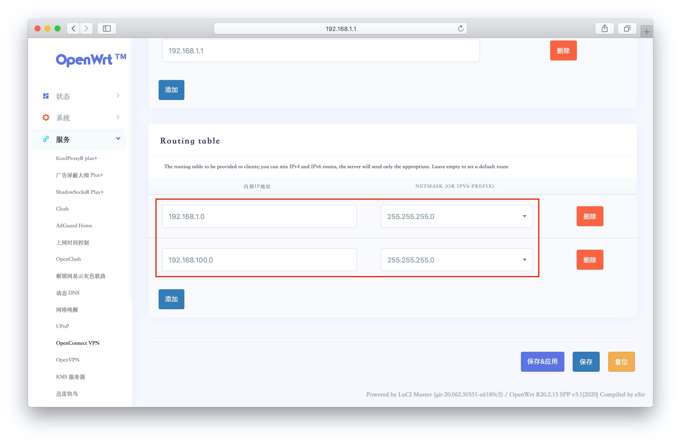This screenshot has height=444, width=681.
Task: Click the 保存&应用 button
Action: [x=542, y=361]
